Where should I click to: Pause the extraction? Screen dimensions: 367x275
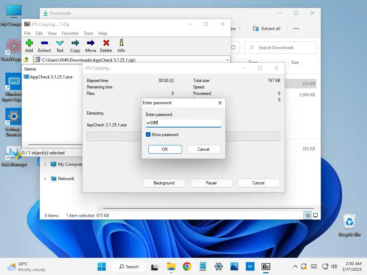(211, 183)
